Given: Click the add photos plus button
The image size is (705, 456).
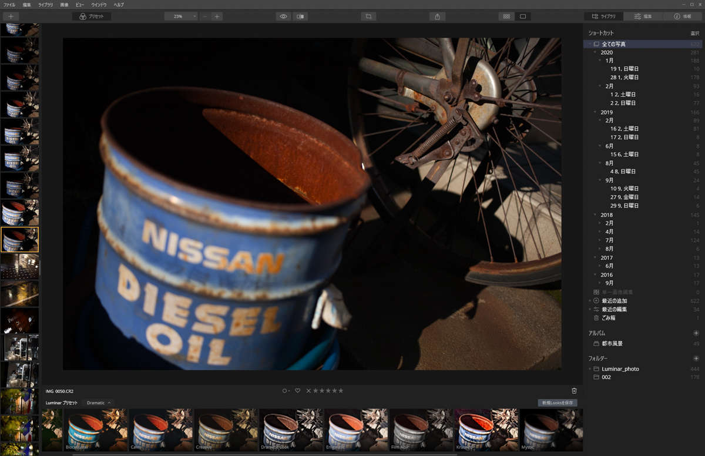Looking at the screenshot, I should click(11, 16).
